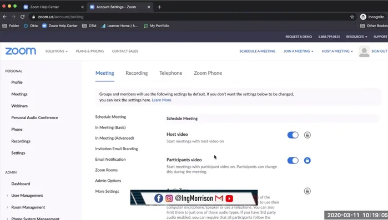This screenshot has width=388, height=220.
Task: Click the lock icon for Host video
Action: pos(308,135)
